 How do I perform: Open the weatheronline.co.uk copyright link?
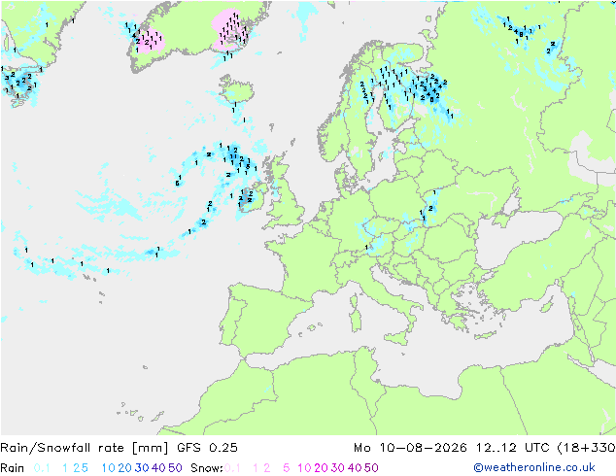click(x=534, y=467)
